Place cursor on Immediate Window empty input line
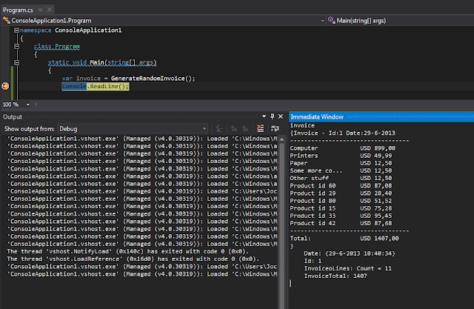The image size is (474, 309). coord(381,284)
